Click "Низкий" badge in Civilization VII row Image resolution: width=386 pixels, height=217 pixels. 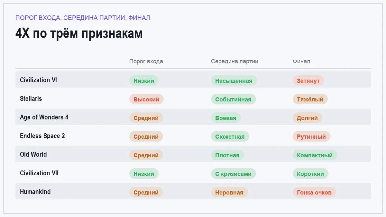point(144,174)
